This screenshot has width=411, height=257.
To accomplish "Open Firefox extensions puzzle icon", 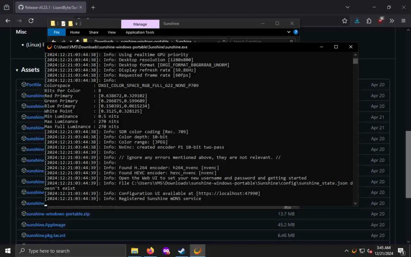I will [369, 21].
